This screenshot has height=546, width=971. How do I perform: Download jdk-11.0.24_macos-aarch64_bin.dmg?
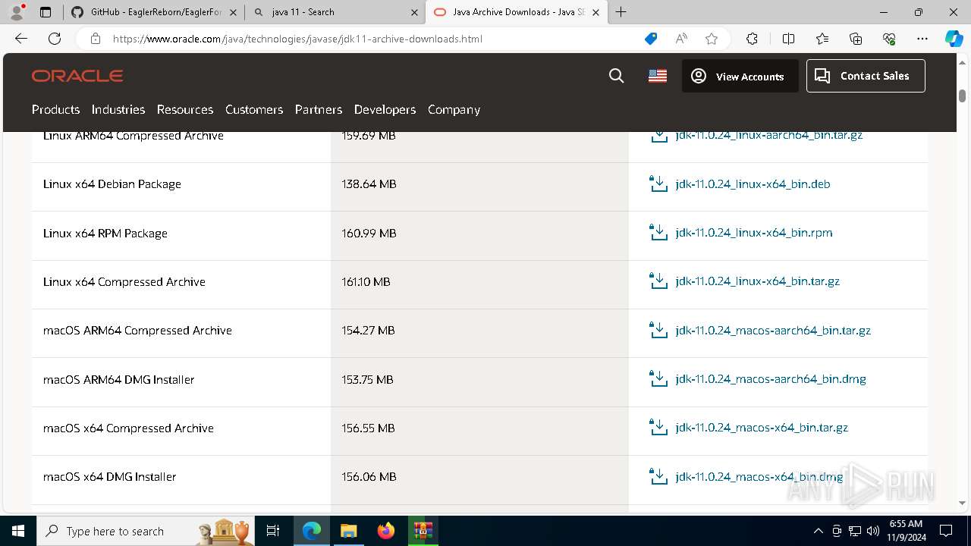771,379
